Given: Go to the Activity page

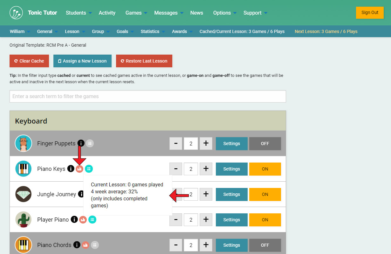Looking at the screenshot, I should coord(107,13).
